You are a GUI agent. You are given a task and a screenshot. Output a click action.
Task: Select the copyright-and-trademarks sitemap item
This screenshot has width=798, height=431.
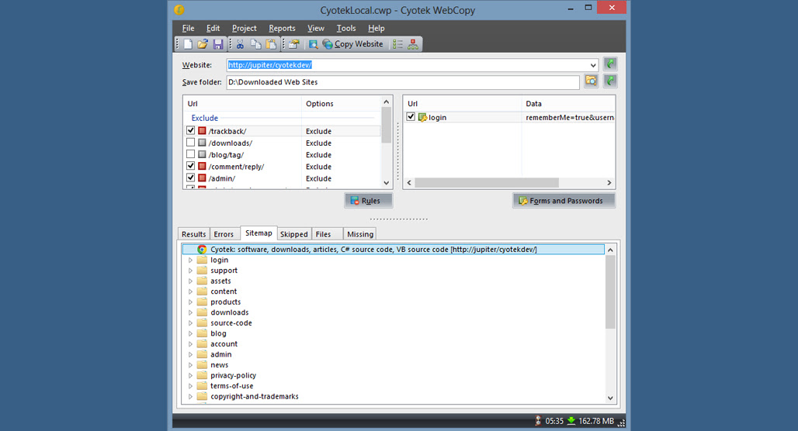[255, 396]
